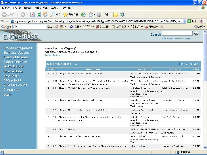
Task: Click the Print icon in the toolbar
Action: pyautogui.click(x=99, y=14)
